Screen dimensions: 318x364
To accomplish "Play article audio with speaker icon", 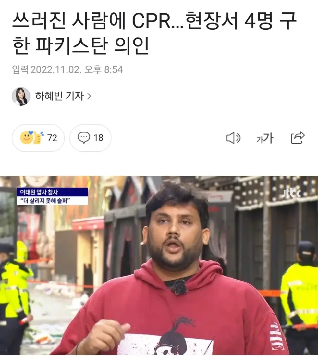I will coord(233,138).
